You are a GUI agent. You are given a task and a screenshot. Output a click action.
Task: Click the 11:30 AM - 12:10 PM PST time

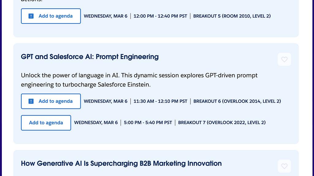pos(160,101)
